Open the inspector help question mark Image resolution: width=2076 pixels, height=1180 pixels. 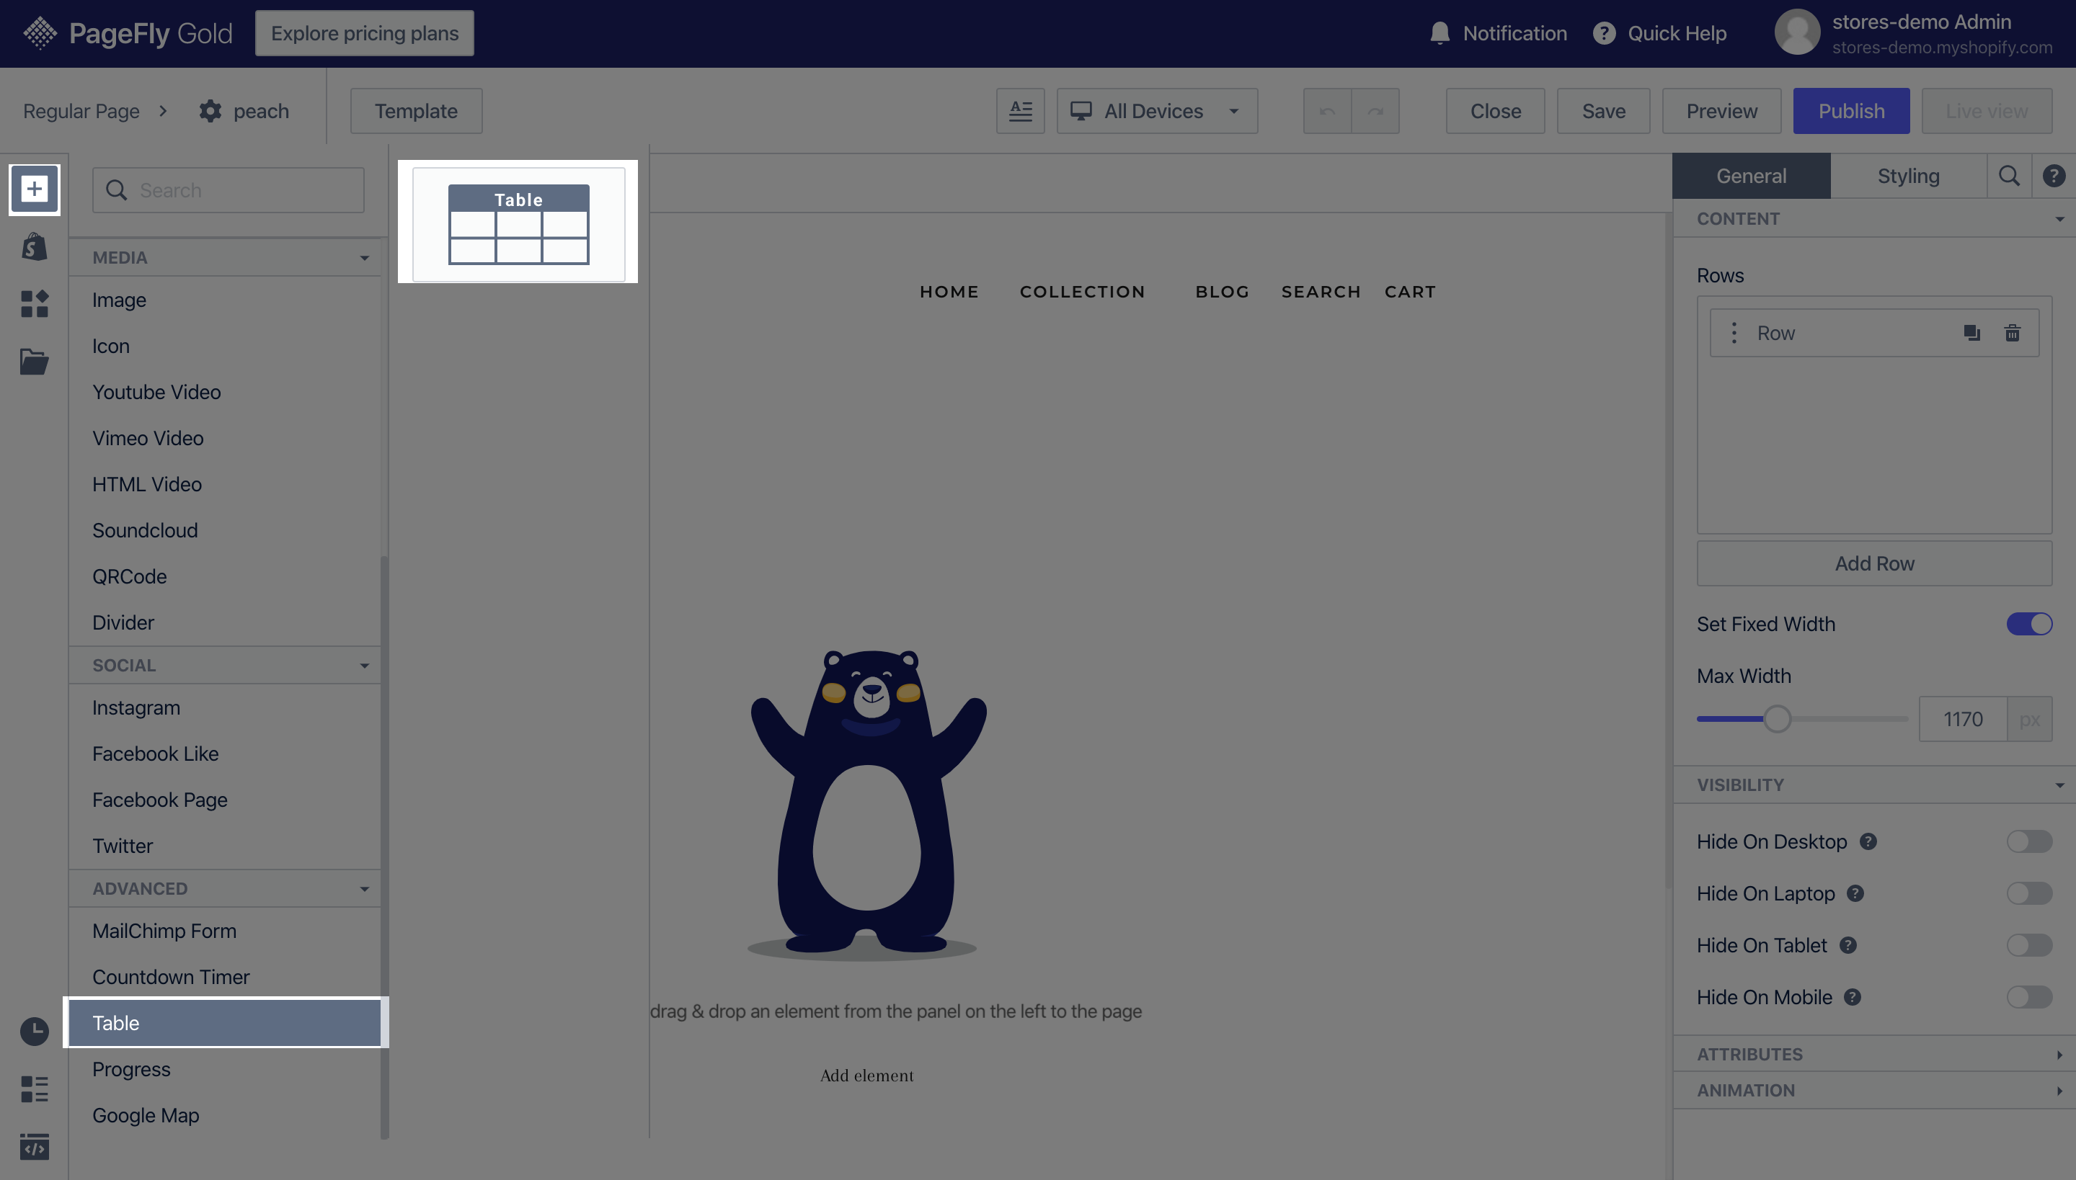coord(2053,176)
